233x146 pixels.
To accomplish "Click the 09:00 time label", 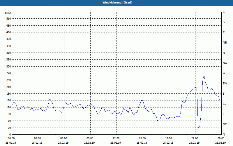I will click(90, 138).
